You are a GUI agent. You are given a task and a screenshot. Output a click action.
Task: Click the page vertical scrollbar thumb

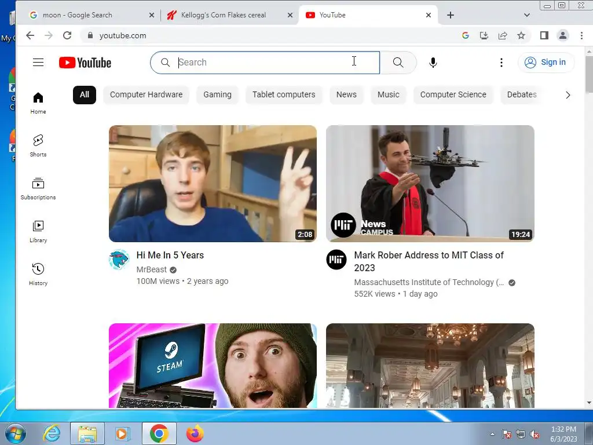(589, 74)
